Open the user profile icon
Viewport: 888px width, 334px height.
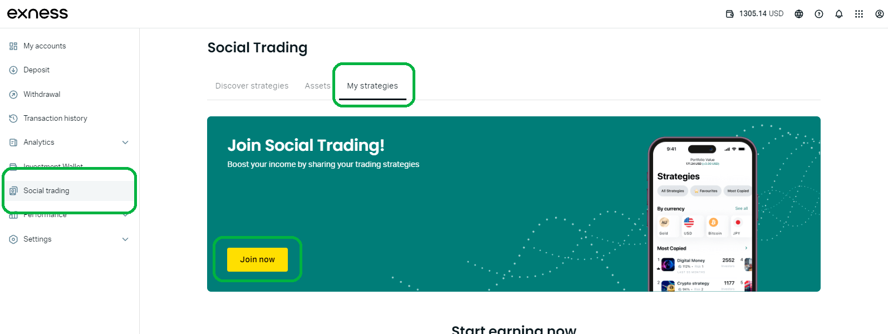(x=879, y=13)
